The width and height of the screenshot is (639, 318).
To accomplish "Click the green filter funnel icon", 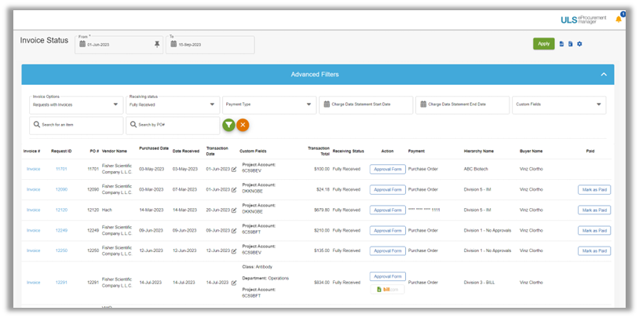I will point(228,125).
